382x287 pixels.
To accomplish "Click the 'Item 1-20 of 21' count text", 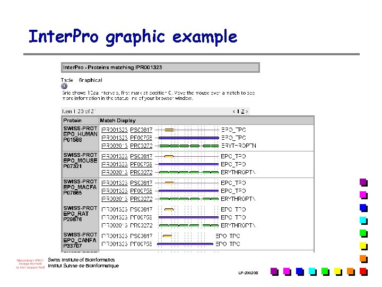I will (79, 112).
